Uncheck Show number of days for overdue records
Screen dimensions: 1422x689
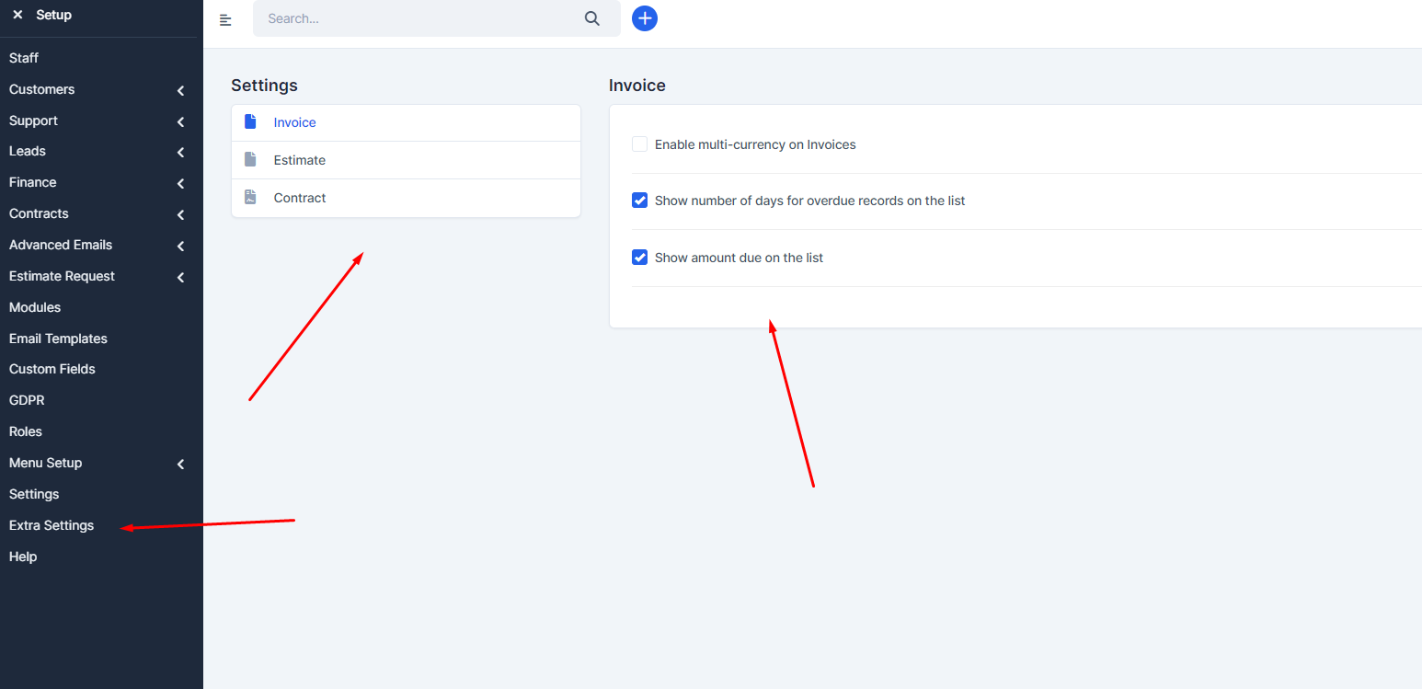[x=640, y=201]
